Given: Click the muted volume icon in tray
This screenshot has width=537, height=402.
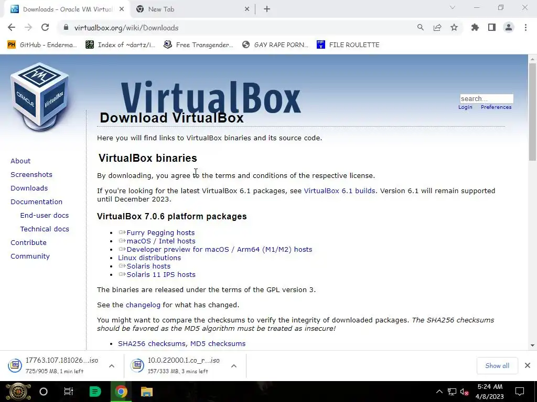Looking at the screenshot, I should click(x=465, y=392).
